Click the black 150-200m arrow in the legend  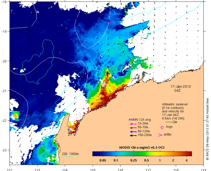click(x=133, y=136)
